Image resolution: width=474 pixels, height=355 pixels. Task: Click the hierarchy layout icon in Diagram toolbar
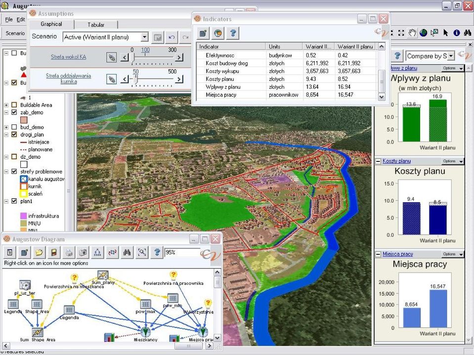pyautogui.click(x=98, y=252)
